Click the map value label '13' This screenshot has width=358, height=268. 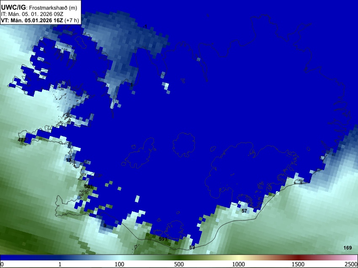(68, 160)
